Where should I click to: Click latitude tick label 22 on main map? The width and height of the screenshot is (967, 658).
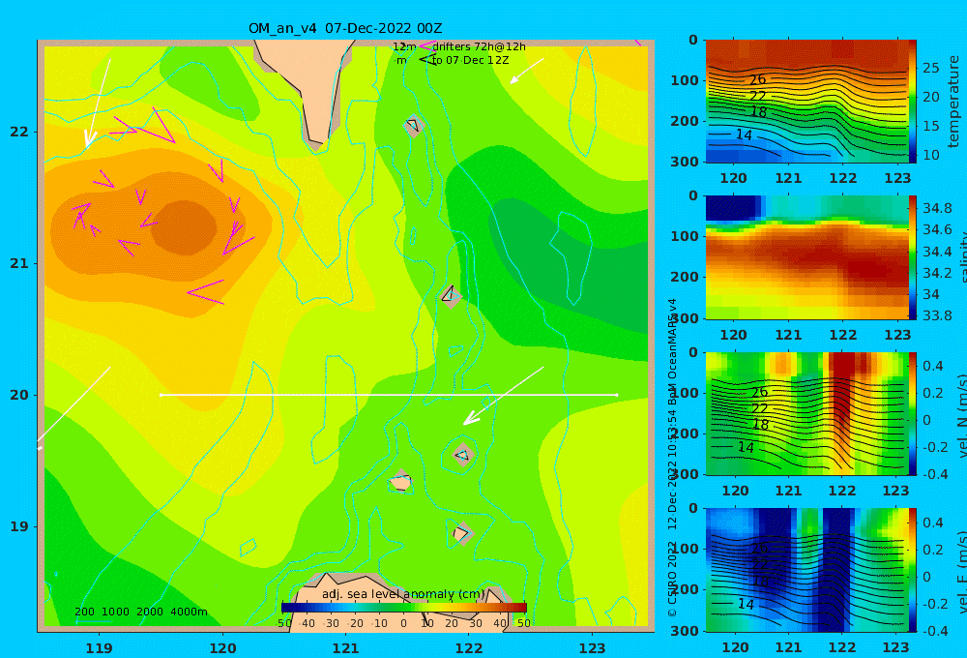coord(19,132)
